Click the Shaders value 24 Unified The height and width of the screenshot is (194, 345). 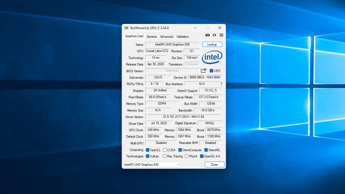[160, 90]
